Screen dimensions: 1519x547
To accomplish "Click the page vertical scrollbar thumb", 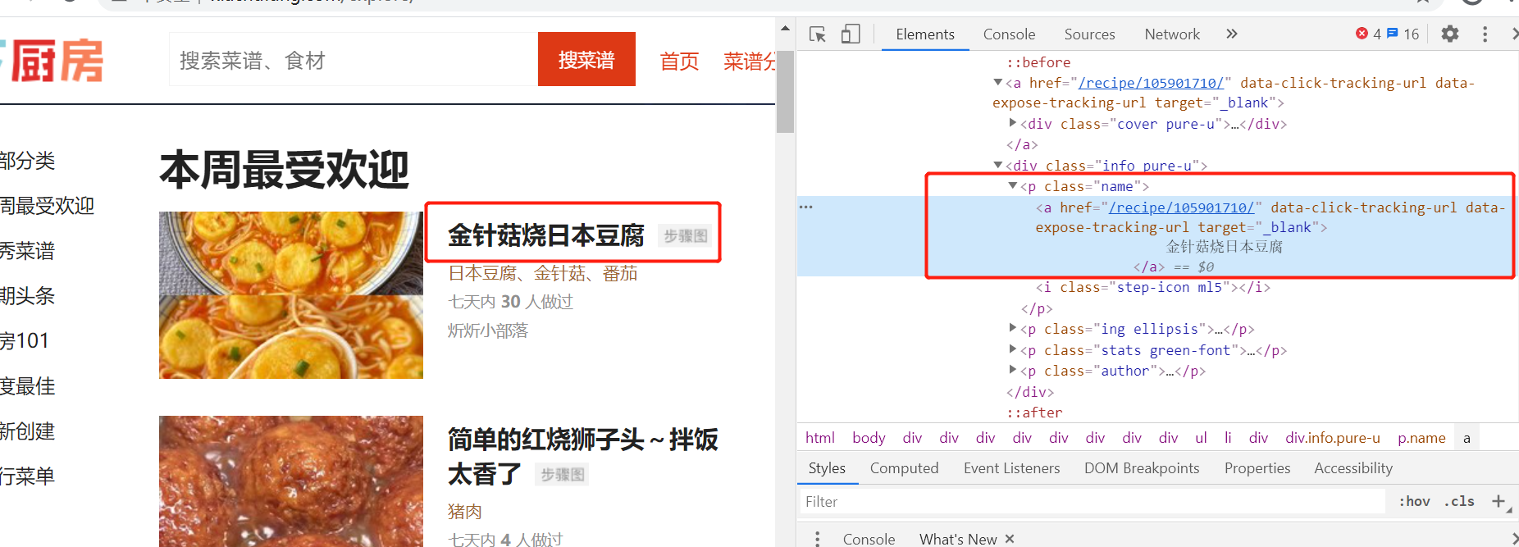I will click(x=785, y=90).
